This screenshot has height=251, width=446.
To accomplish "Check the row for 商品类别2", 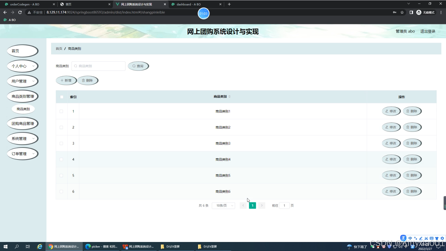I will coord(61,127).
